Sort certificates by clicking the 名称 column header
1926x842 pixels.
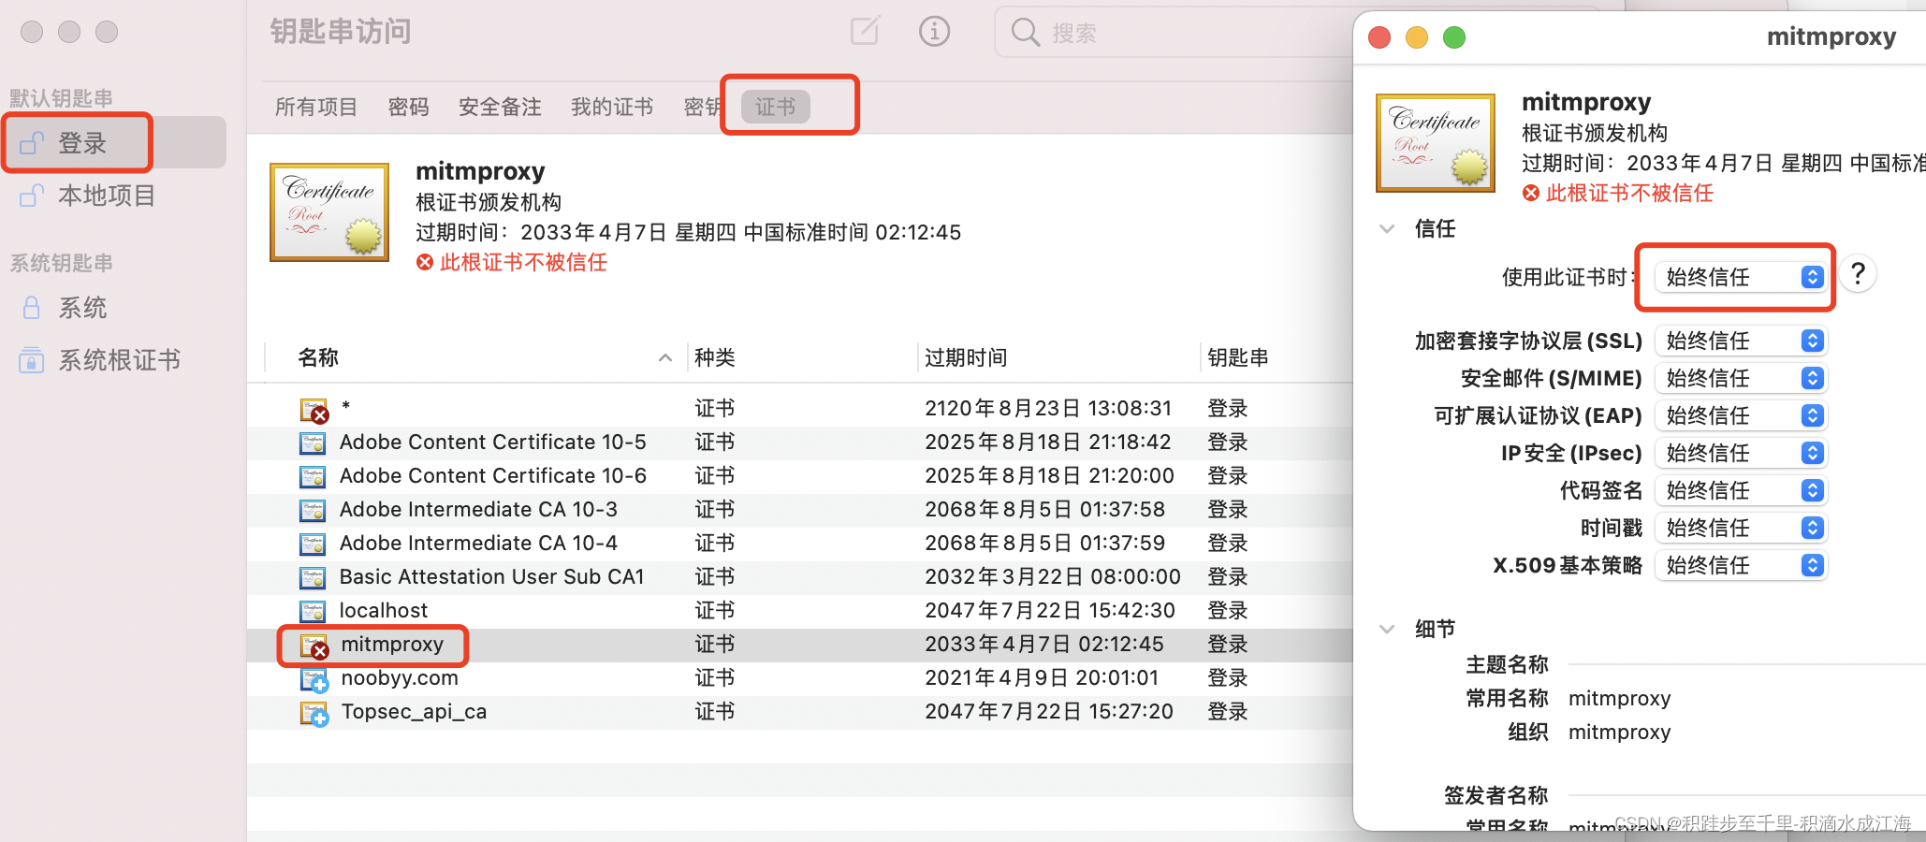click(317, 356)
